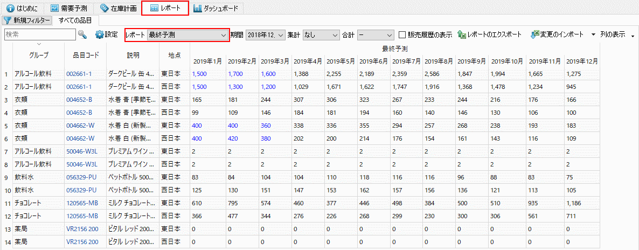Expand the 集計 dropdown set to なし
The width and height of the screenshot is (639, 250).
pos(321,35)
